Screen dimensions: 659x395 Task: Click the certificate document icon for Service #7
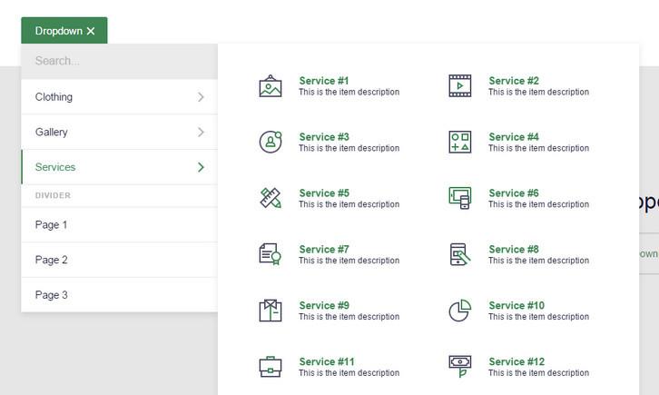coord(270,254)
